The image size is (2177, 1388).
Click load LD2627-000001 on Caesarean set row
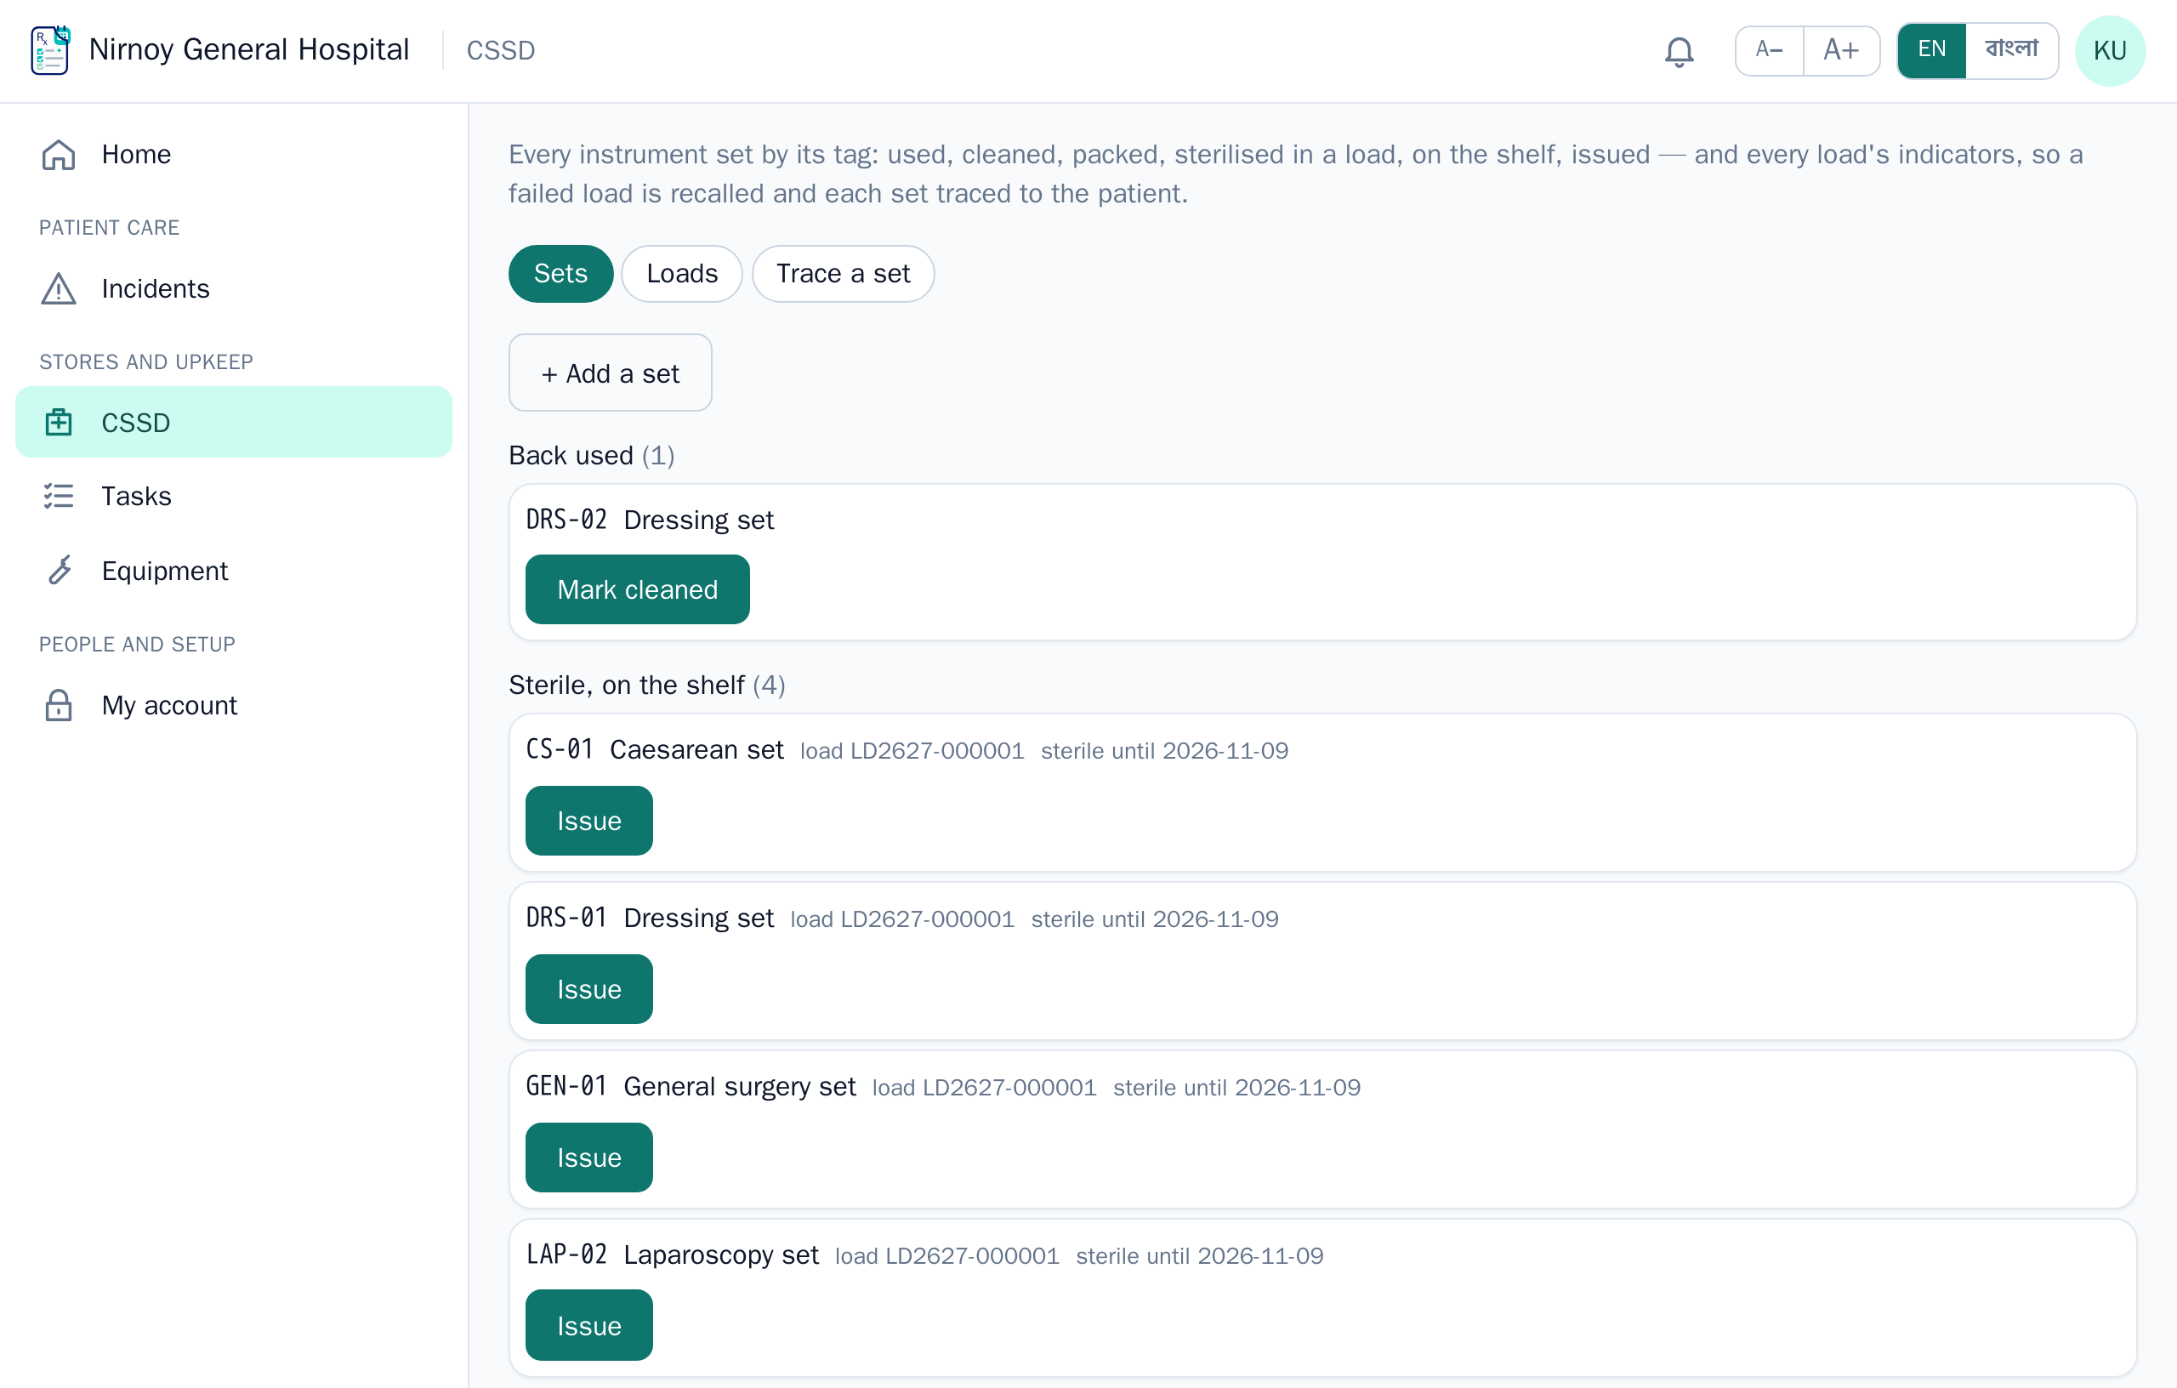pos(912,750)
